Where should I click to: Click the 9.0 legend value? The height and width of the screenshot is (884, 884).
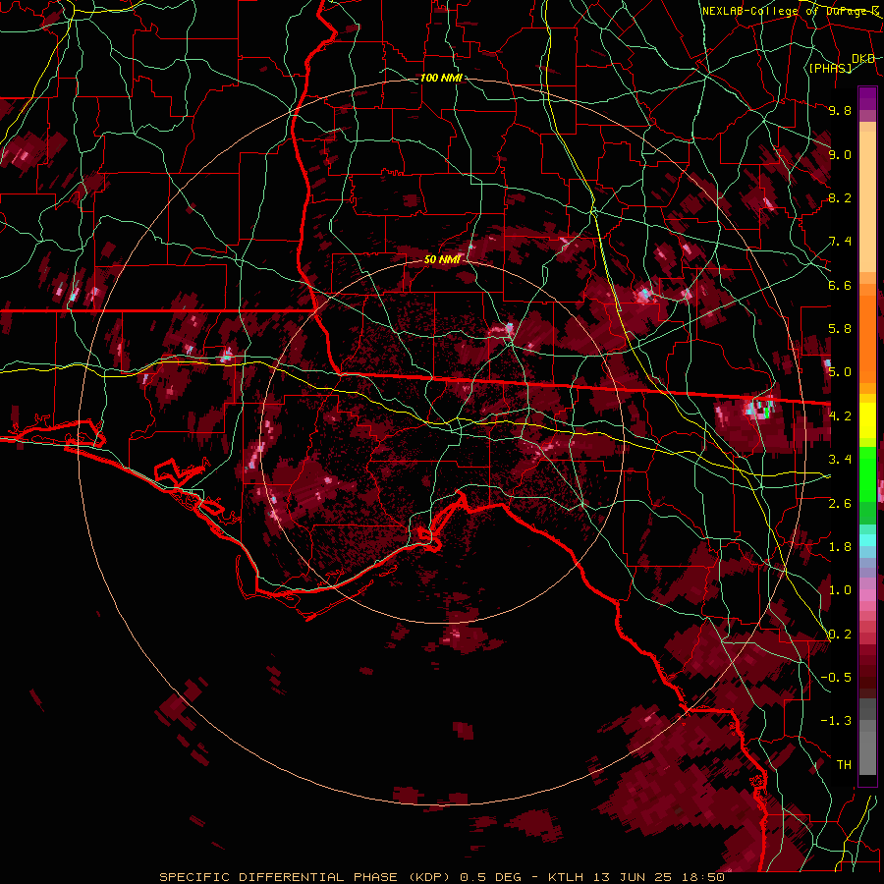pos(840,154)
